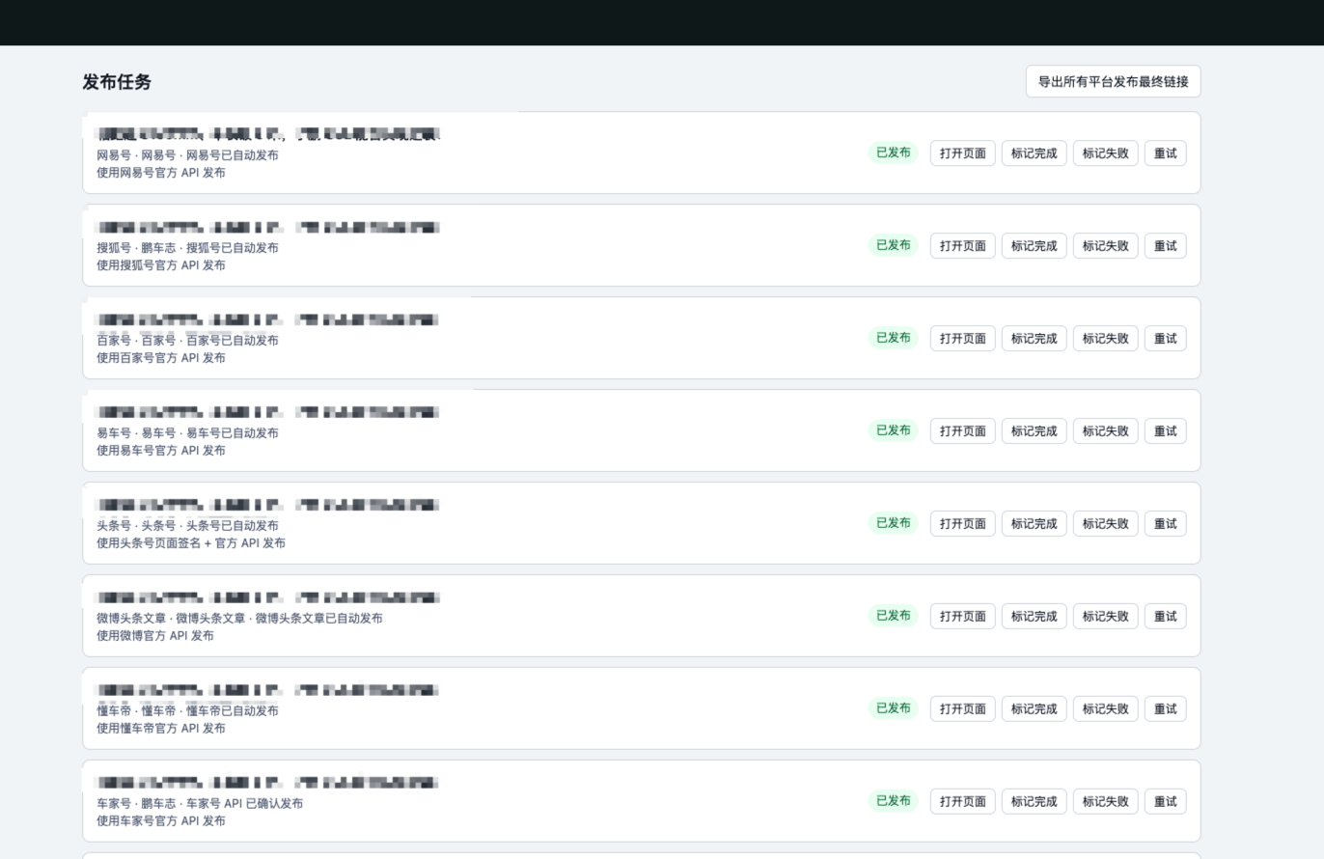Open the page for the 车家号 task
Screen dimensions: 1324x859
(962, 802)
